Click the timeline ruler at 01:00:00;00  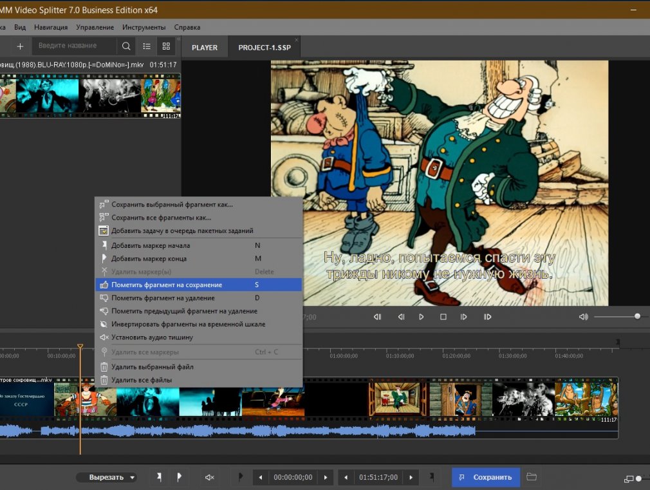(x=344, y=356)
